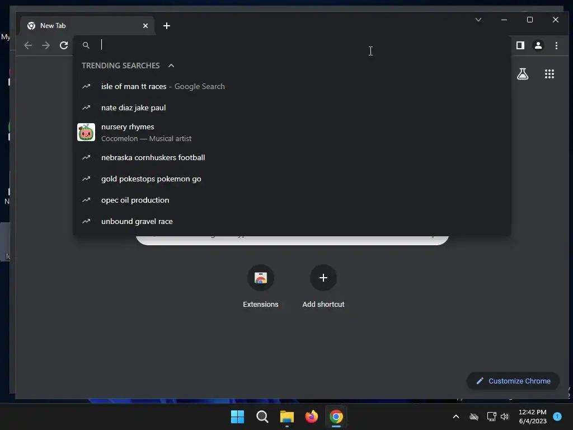This screenshot has width=573, height=430.
Task: Select 'nursery rhymes' Cocomelon suggestion
Action: (292, 132)
